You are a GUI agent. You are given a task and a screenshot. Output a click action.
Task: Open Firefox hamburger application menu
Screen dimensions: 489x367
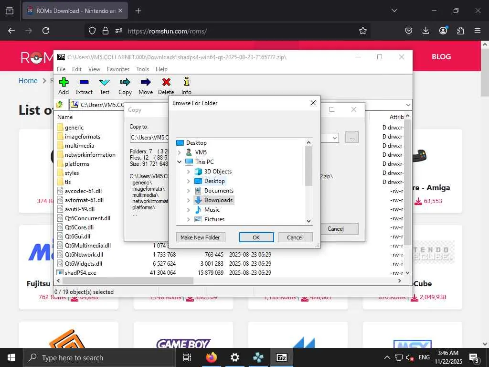click(x=478, y=31)
